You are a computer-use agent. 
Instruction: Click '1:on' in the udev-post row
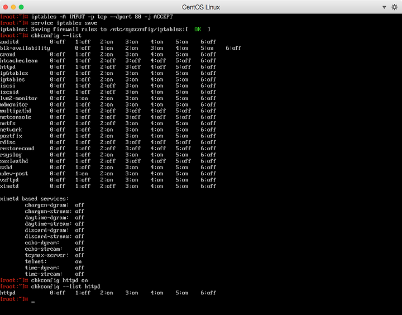click(82, 174)
